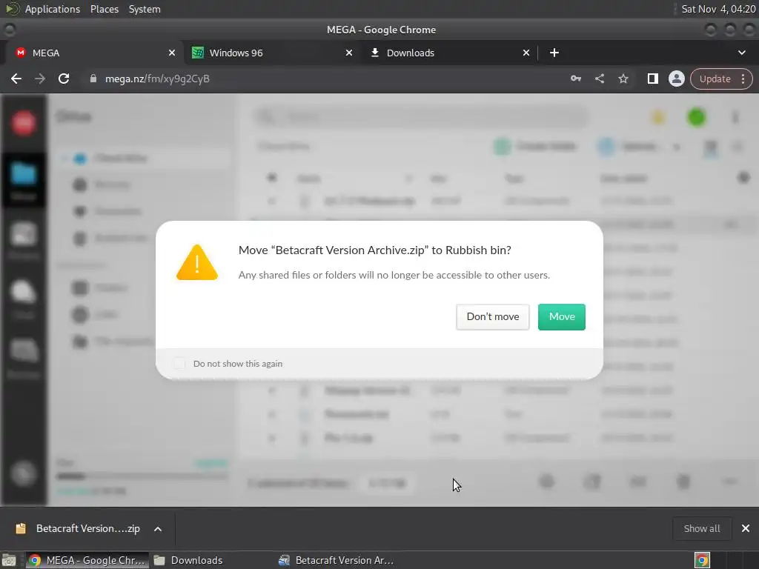Click the blurred MEGA logo in the sidebar
The image size is (759, 569).
[x=24, y=122]
